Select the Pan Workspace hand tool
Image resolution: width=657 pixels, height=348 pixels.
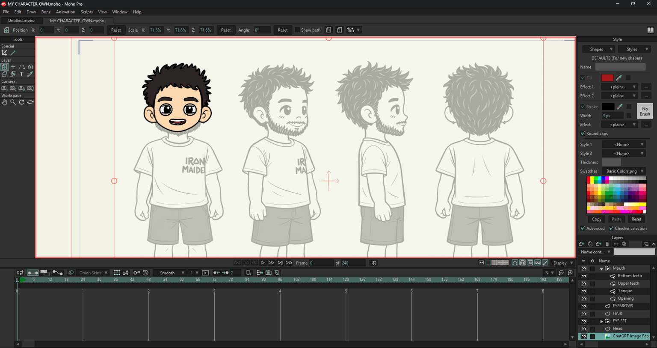[x=4, y=102]
